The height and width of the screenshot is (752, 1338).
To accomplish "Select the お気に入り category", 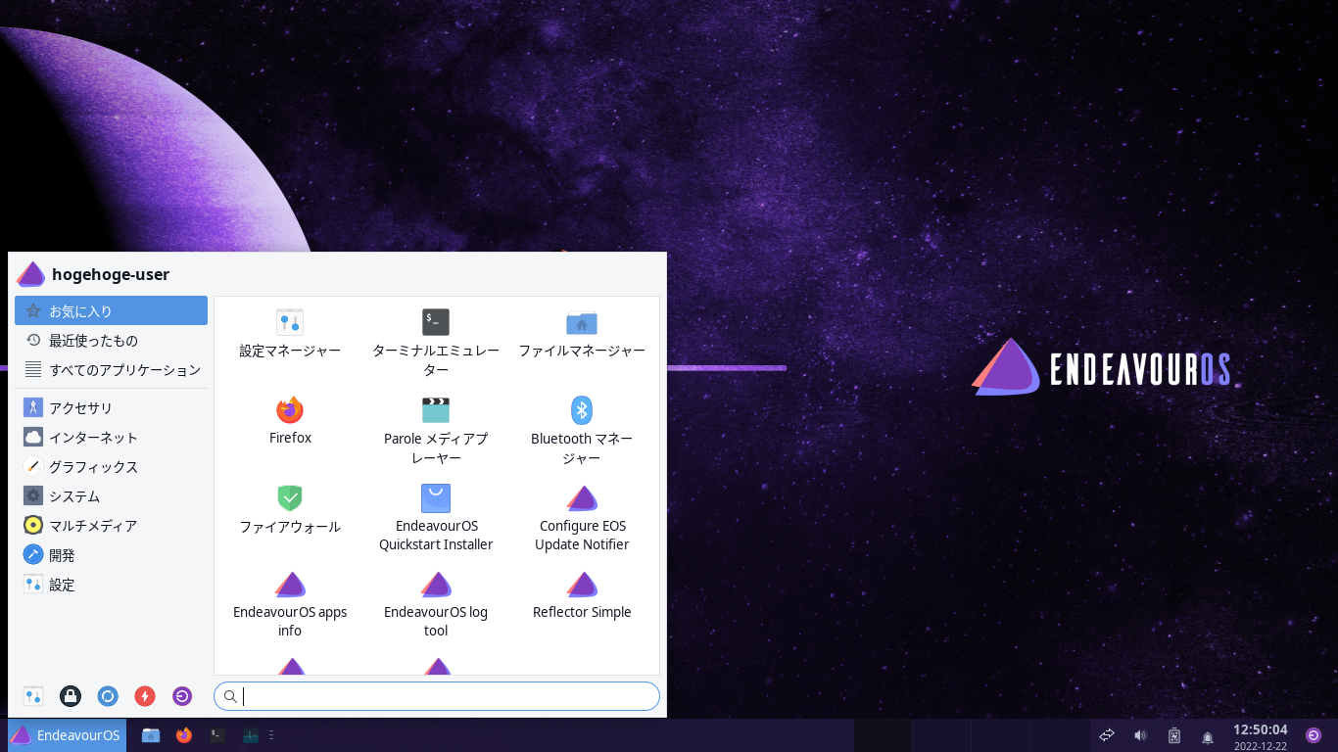I will pyautogui.click(x=111, y=310).
